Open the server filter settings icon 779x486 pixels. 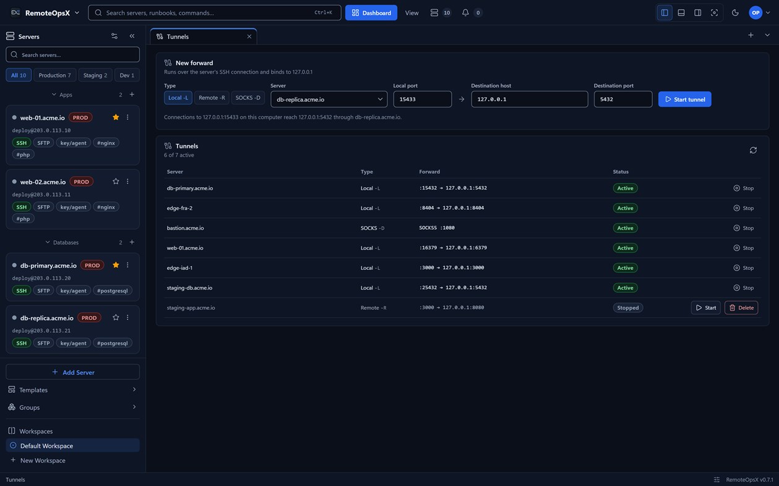point(114,36)
